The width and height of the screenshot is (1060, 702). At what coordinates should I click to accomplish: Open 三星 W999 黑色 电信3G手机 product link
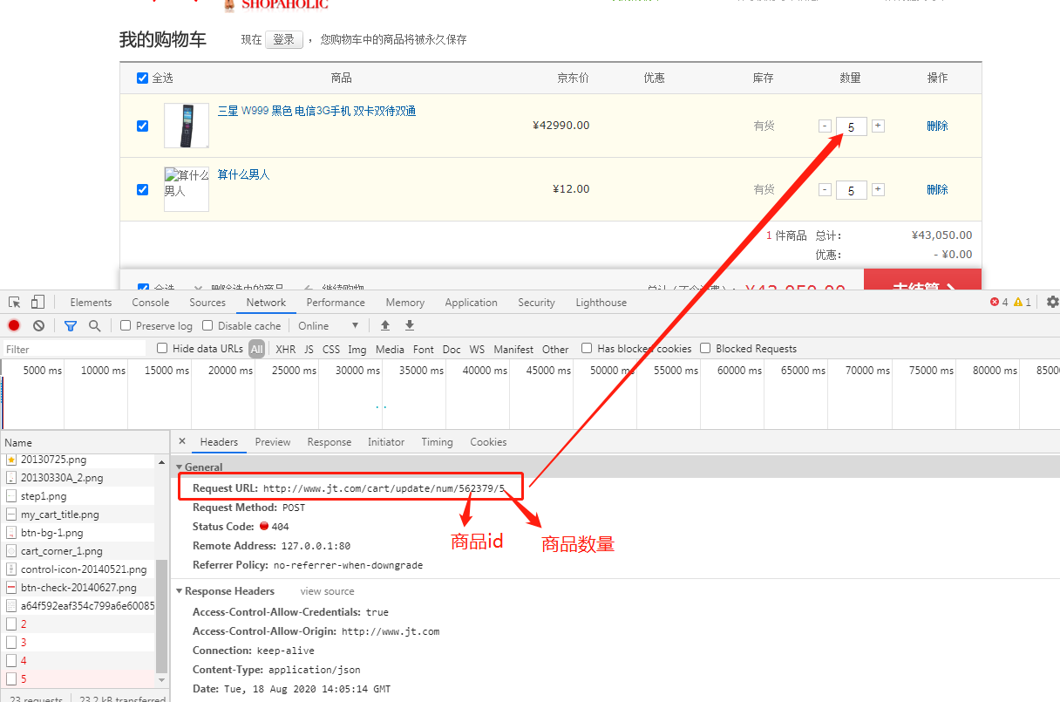[317, 111]
